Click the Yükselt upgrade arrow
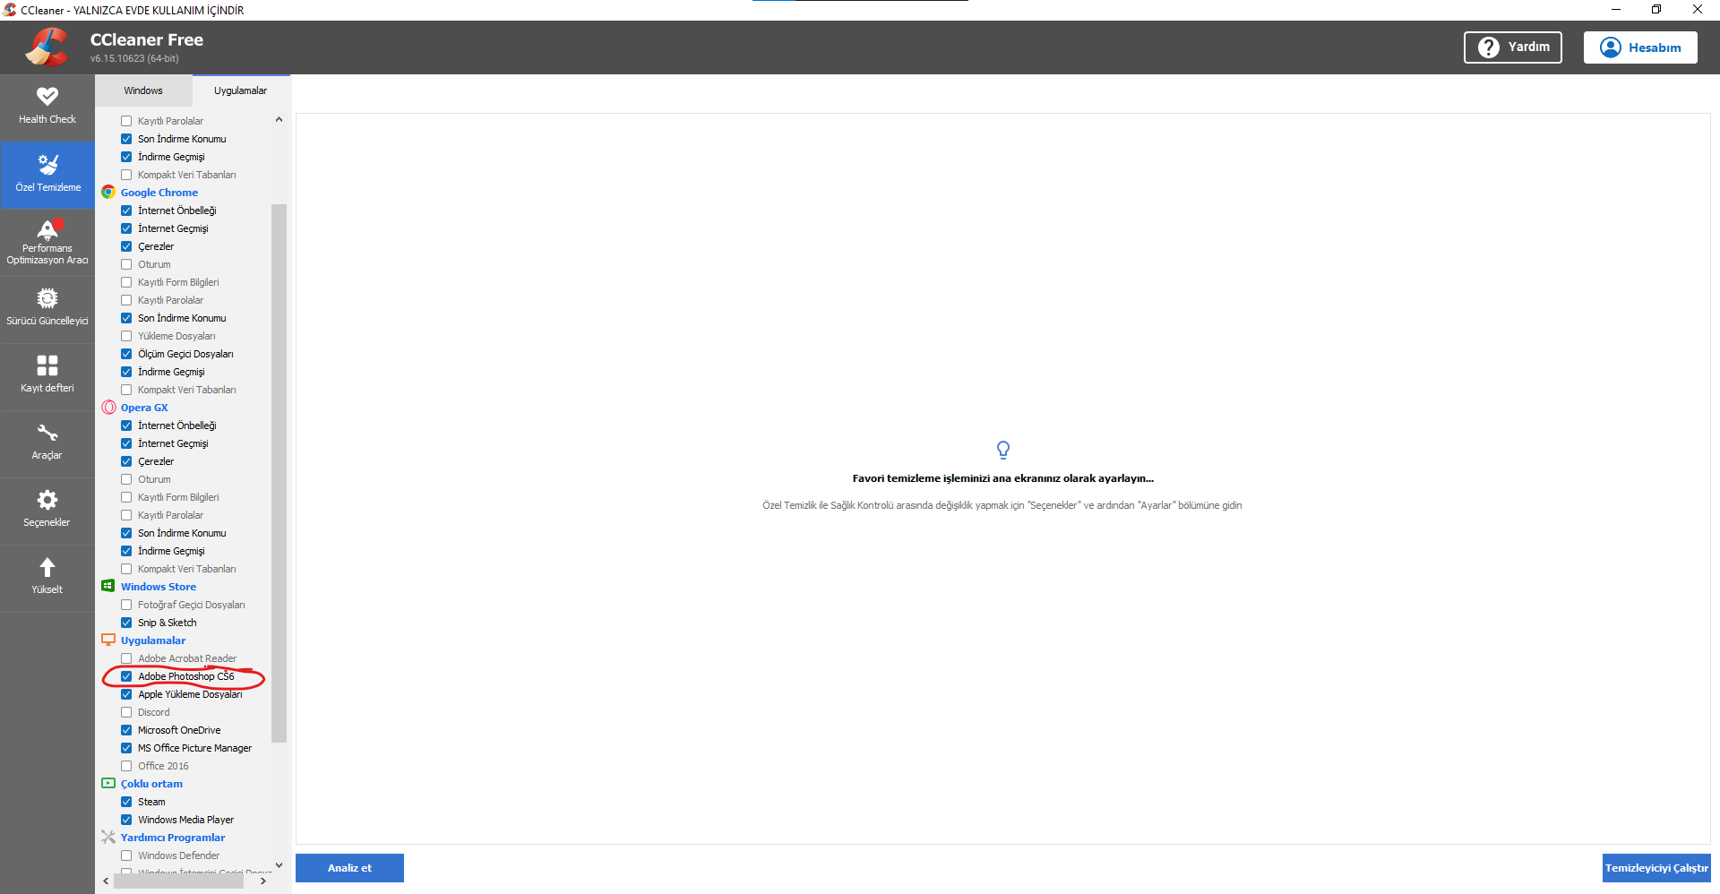1720x894 pixels. coord(47,578)
